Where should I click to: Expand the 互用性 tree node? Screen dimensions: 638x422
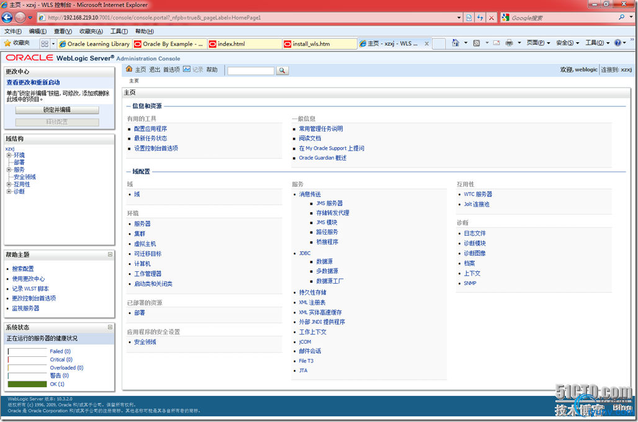tap(9, 184)
